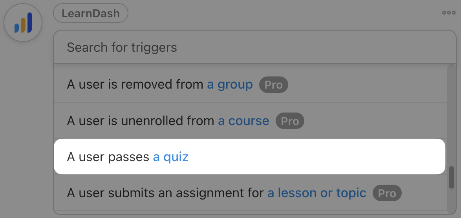This screenshot has height=218, width=461.
Task: Click the "A user is unenrolled from" text
Action: click(x=141, y=121)
